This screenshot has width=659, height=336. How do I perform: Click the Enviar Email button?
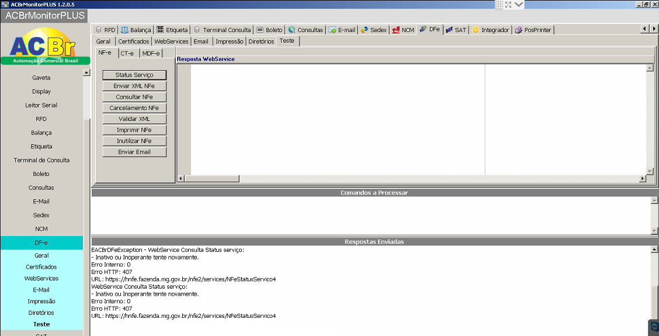tap(134, 152)
